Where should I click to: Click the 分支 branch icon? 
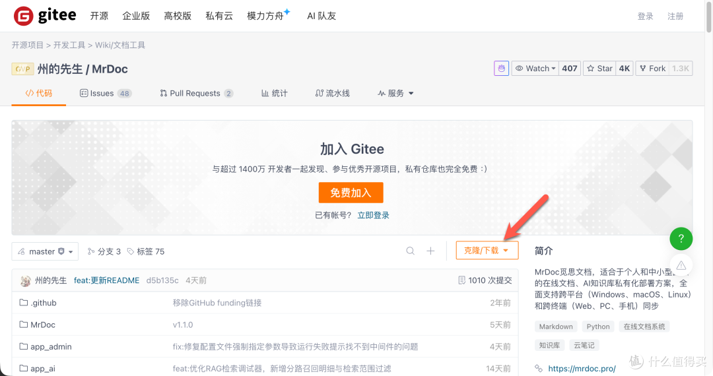pos(91,251)
